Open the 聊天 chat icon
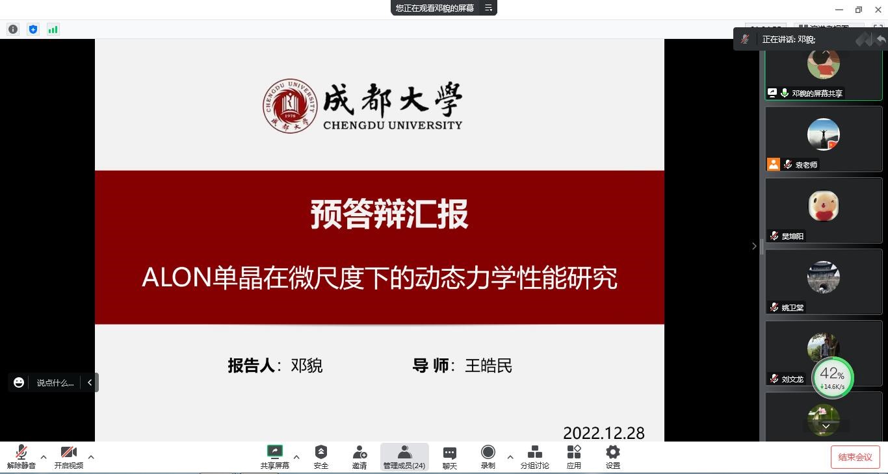888x474 pixels. 449,456
